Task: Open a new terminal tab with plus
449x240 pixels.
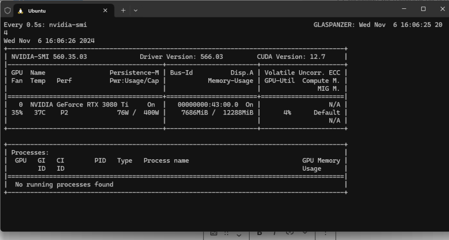Action: pyautogui.click(x=123, y=11)
